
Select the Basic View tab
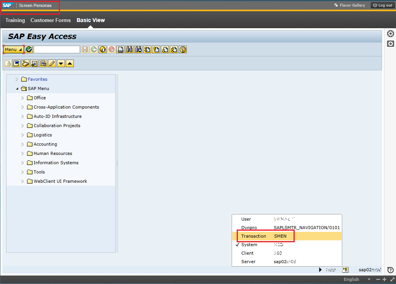tap(90, 20)
